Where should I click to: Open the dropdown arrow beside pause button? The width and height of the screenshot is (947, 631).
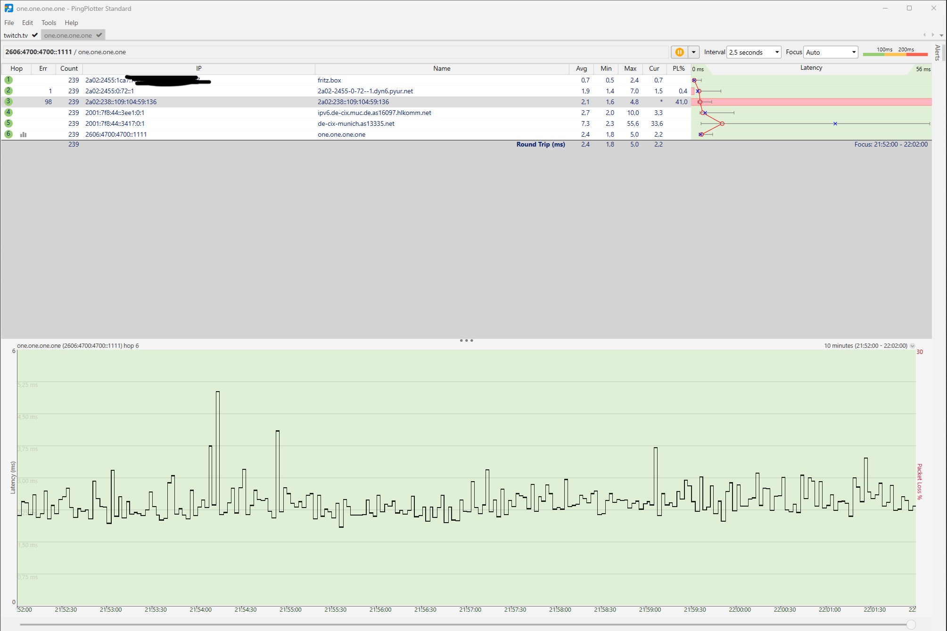point(693,52)
